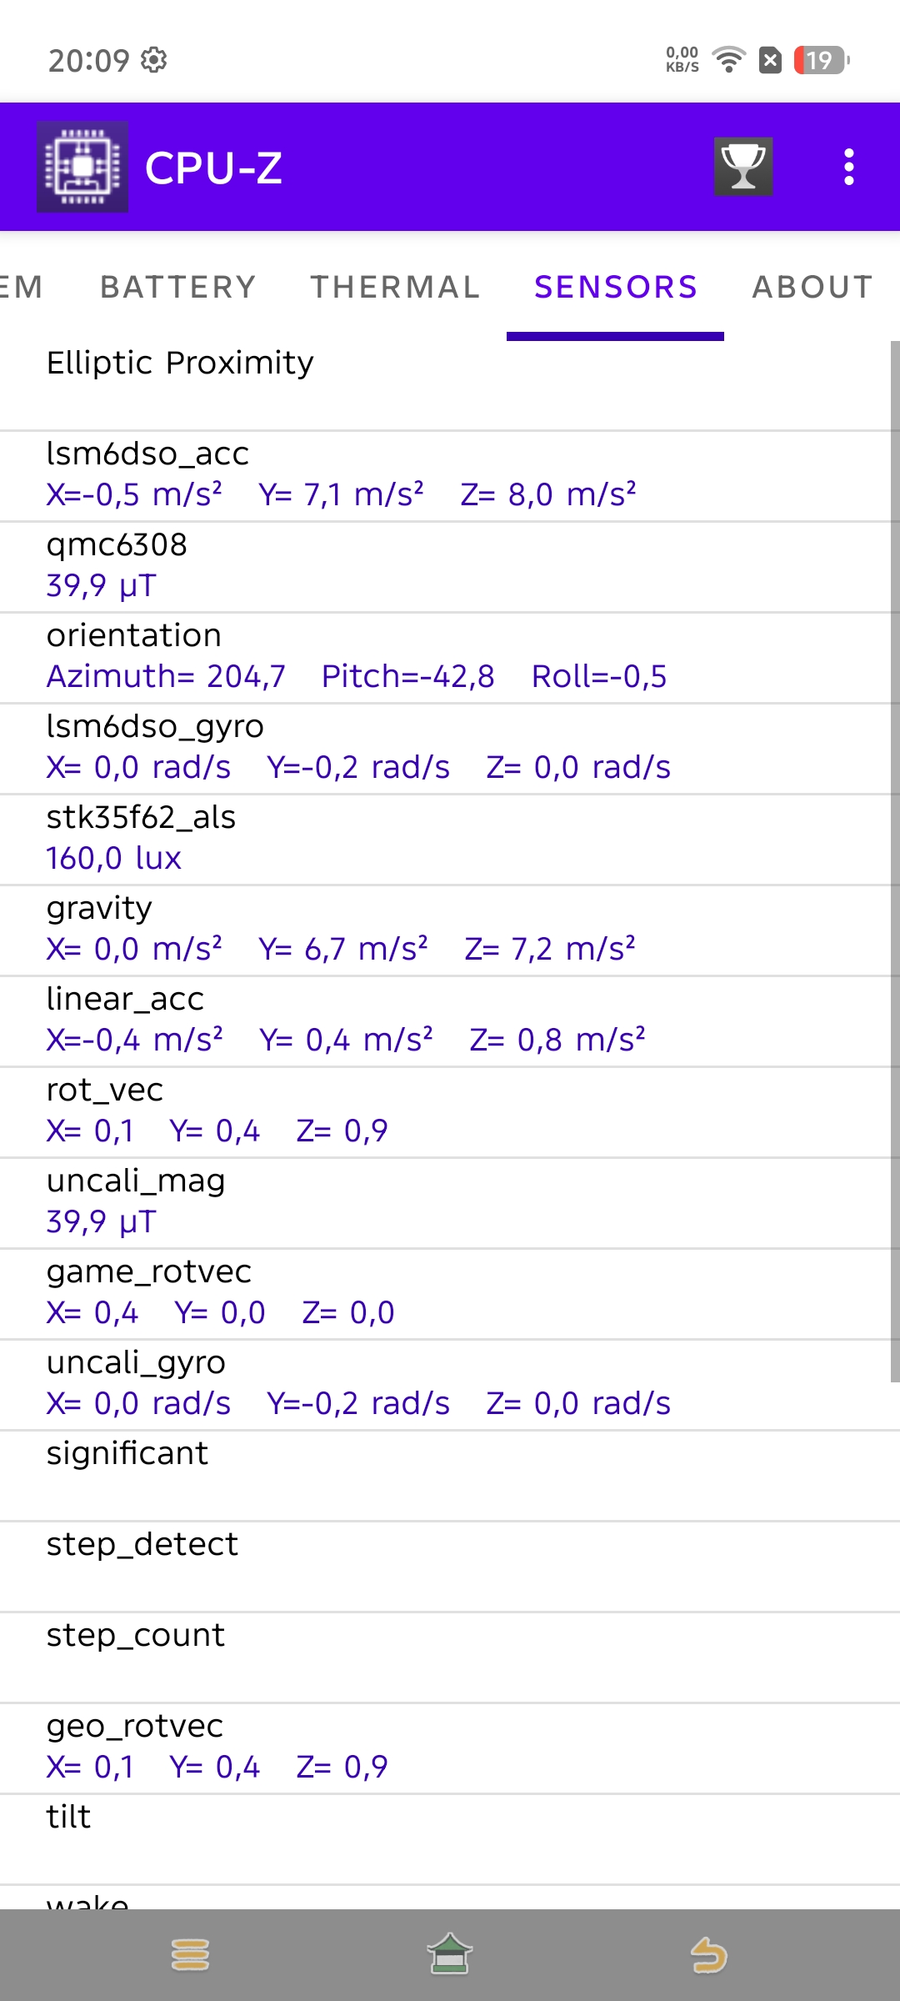Click the vertical scrollbar on the right

894,859
